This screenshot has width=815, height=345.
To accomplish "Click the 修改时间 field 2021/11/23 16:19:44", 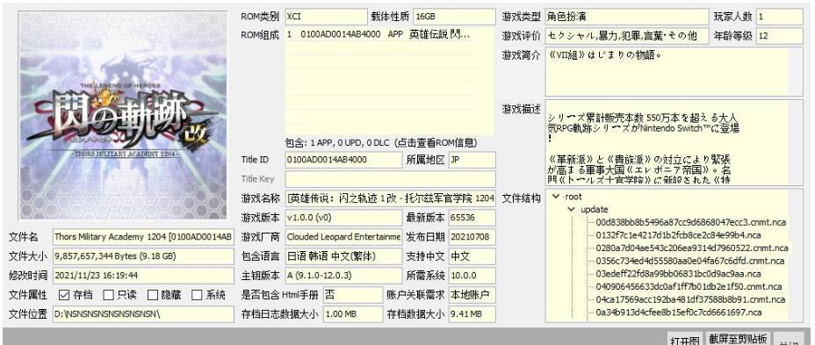I will tap(143, 276).
